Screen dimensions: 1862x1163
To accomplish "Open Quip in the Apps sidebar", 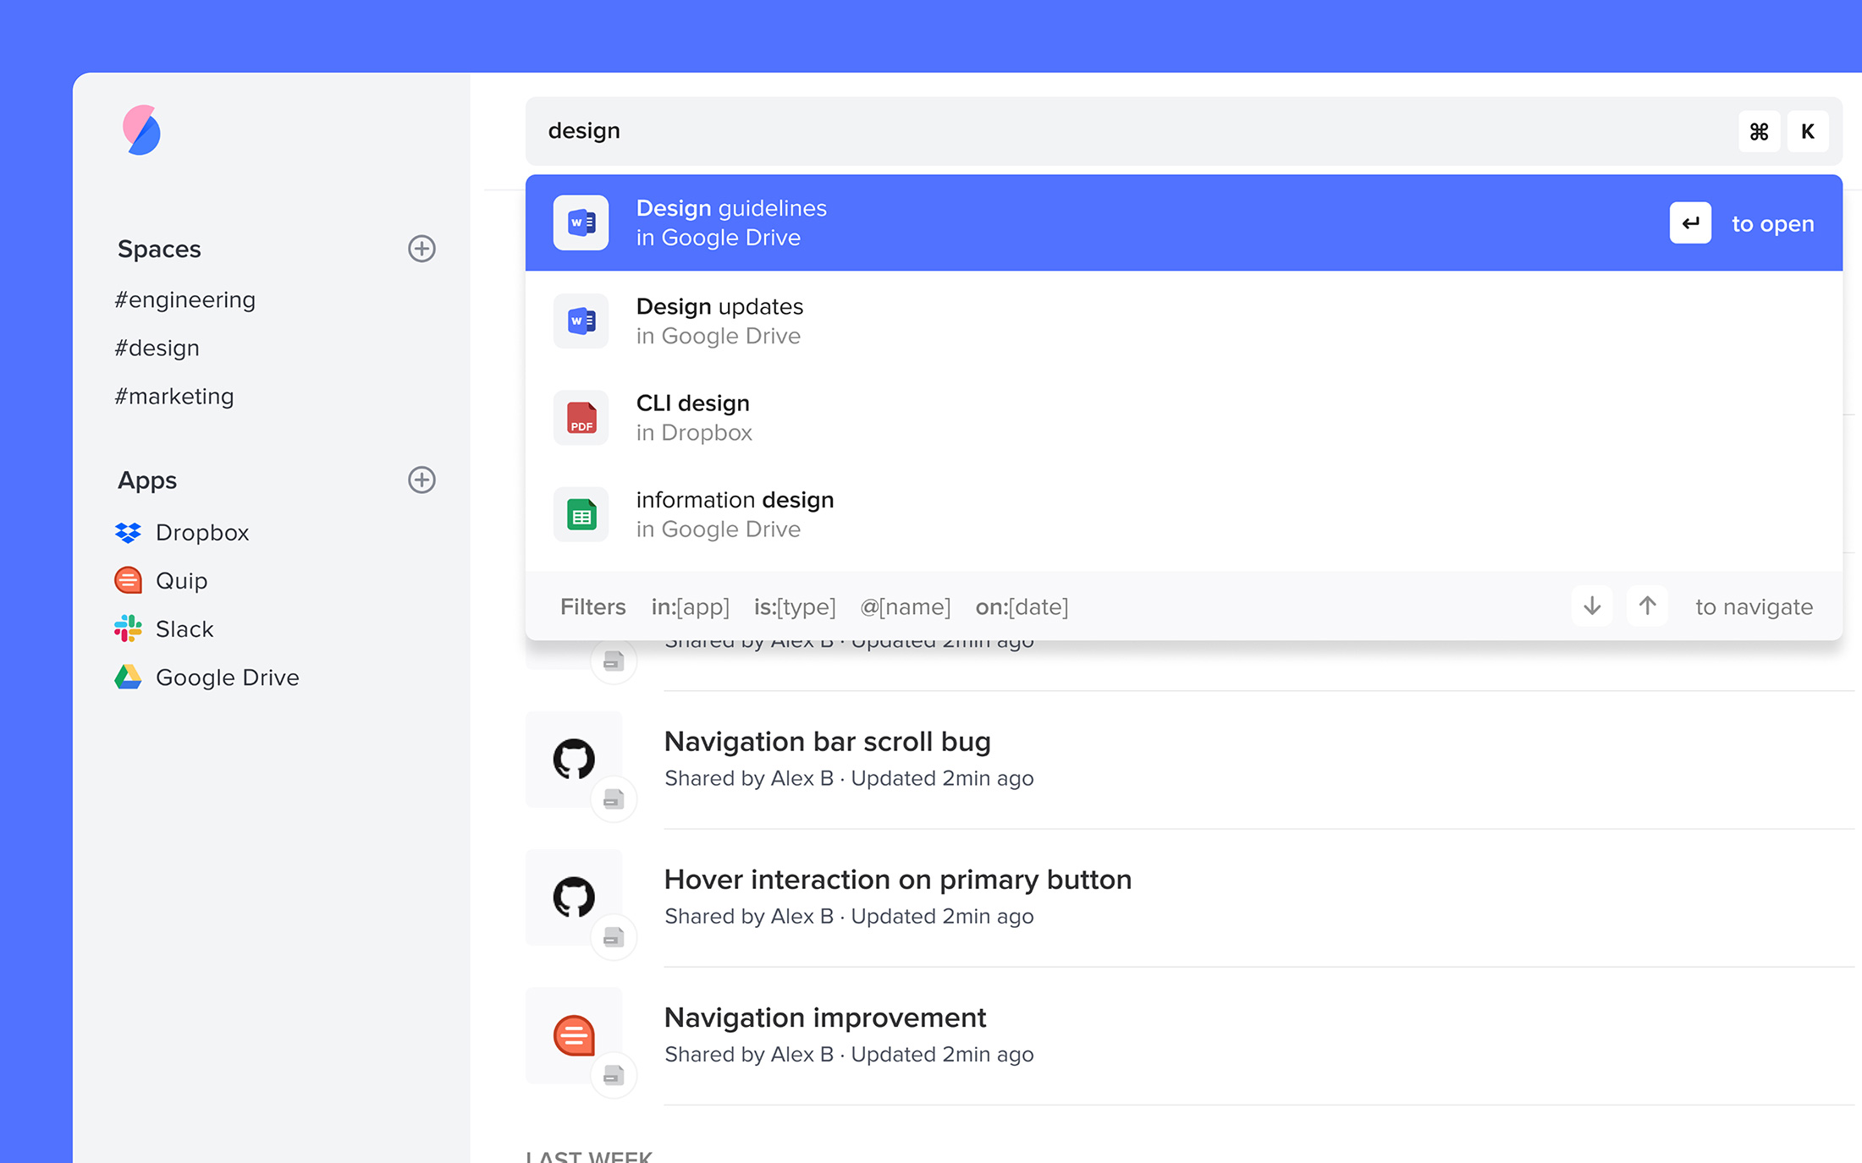I will pos(181,580).
